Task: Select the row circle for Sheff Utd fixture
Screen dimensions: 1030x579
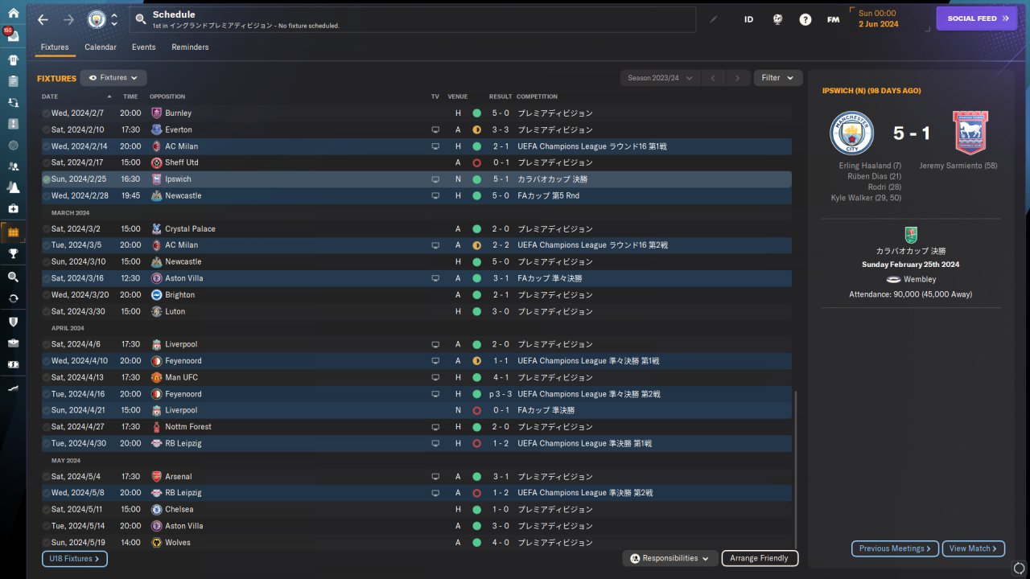Action: (x=46, y=162)
